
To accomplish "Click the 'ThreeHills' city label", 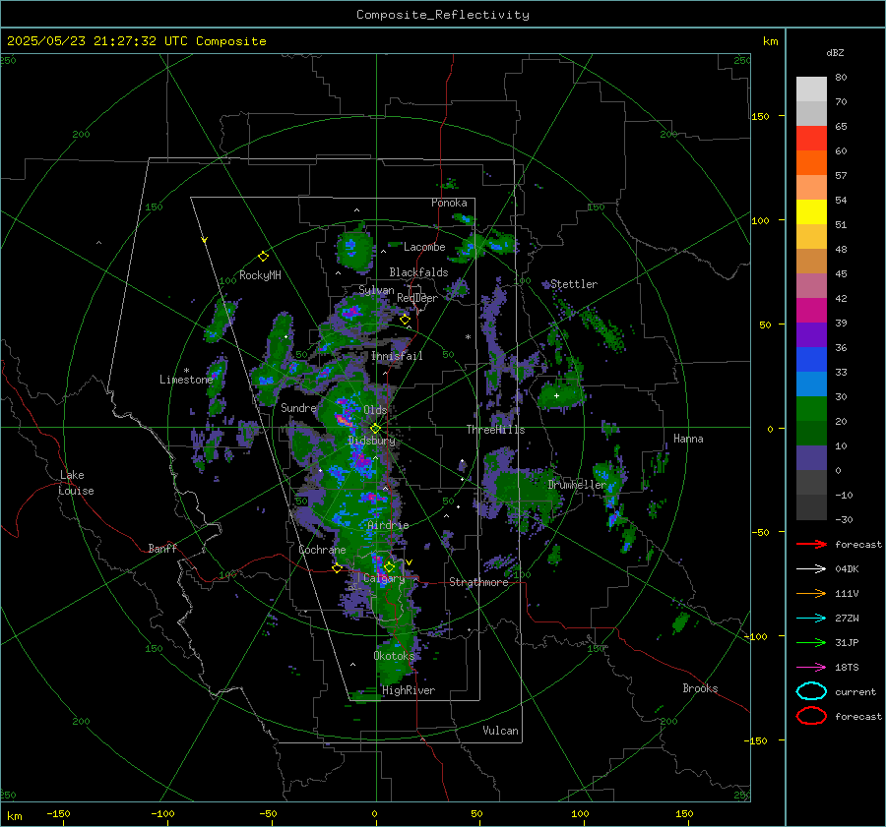I will coord(495,430).
